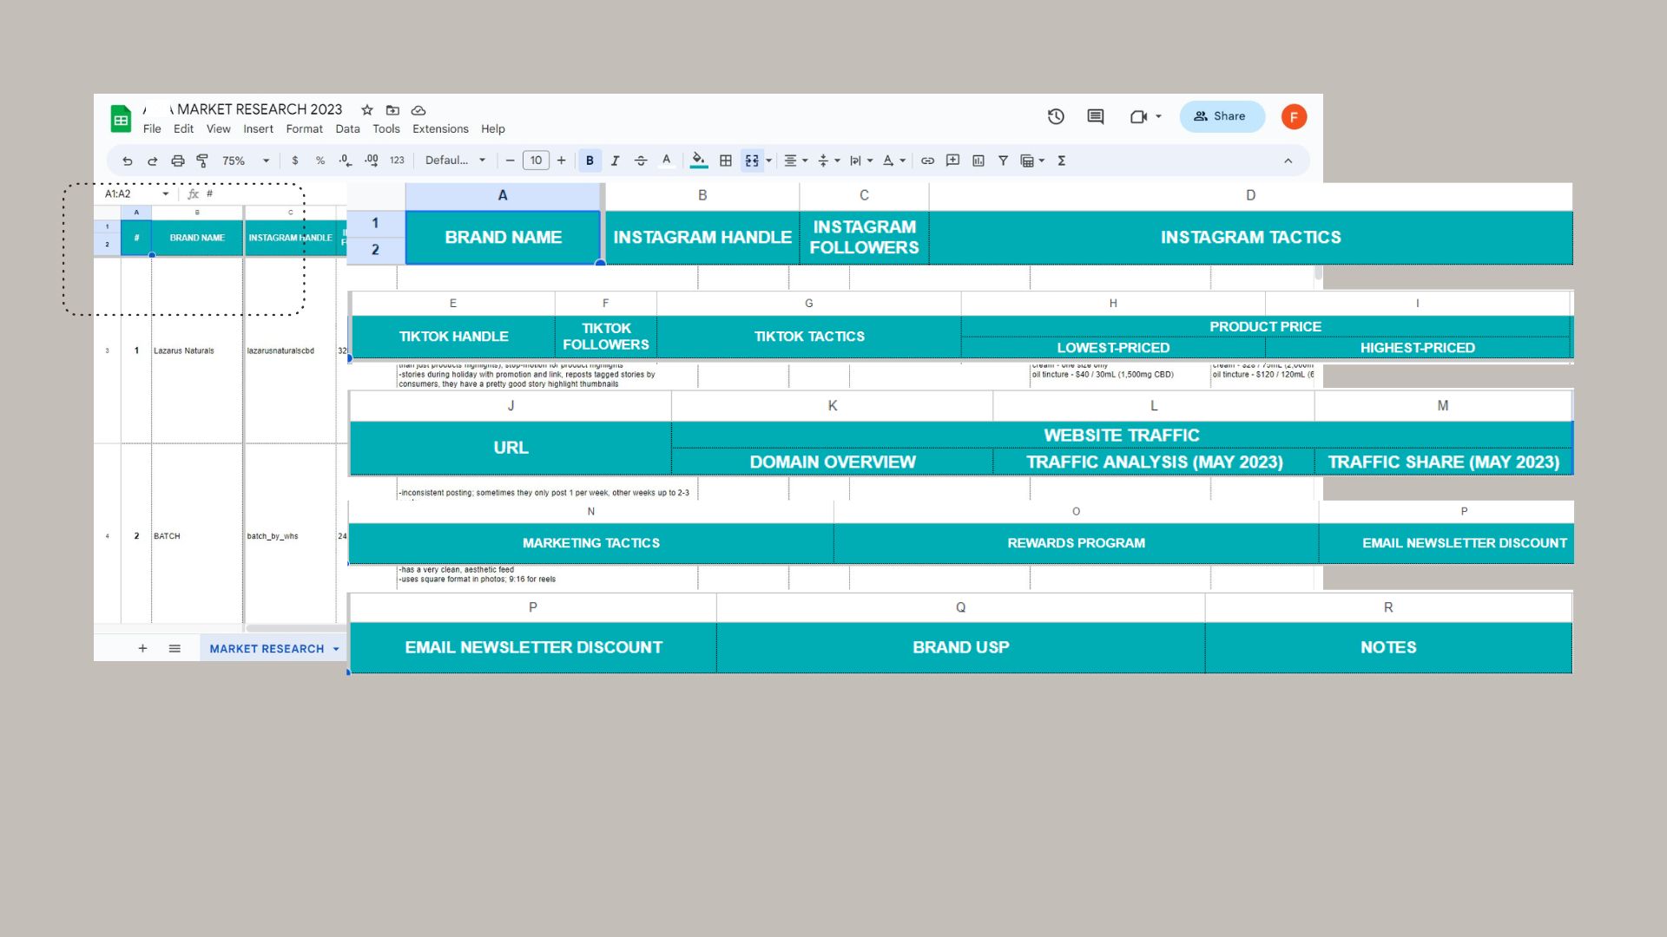Viewport: 1667px width, 937px height.
Task: Click the Share button
Action: [1221, 116]
